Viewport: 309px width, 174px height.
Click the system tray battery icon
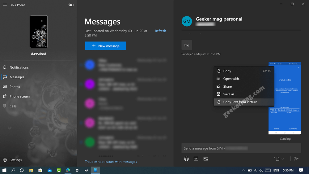[x=249, y=170]
